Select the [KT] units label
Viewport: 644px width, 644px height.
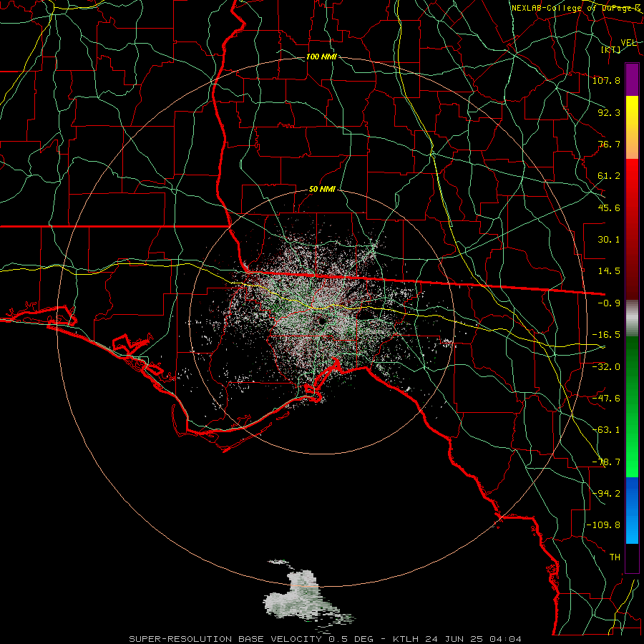[x=611, y=49]
